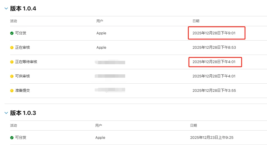Click the yellow status icon beside 正在等待审核
The image size is (267, 145).
point(12,62)
